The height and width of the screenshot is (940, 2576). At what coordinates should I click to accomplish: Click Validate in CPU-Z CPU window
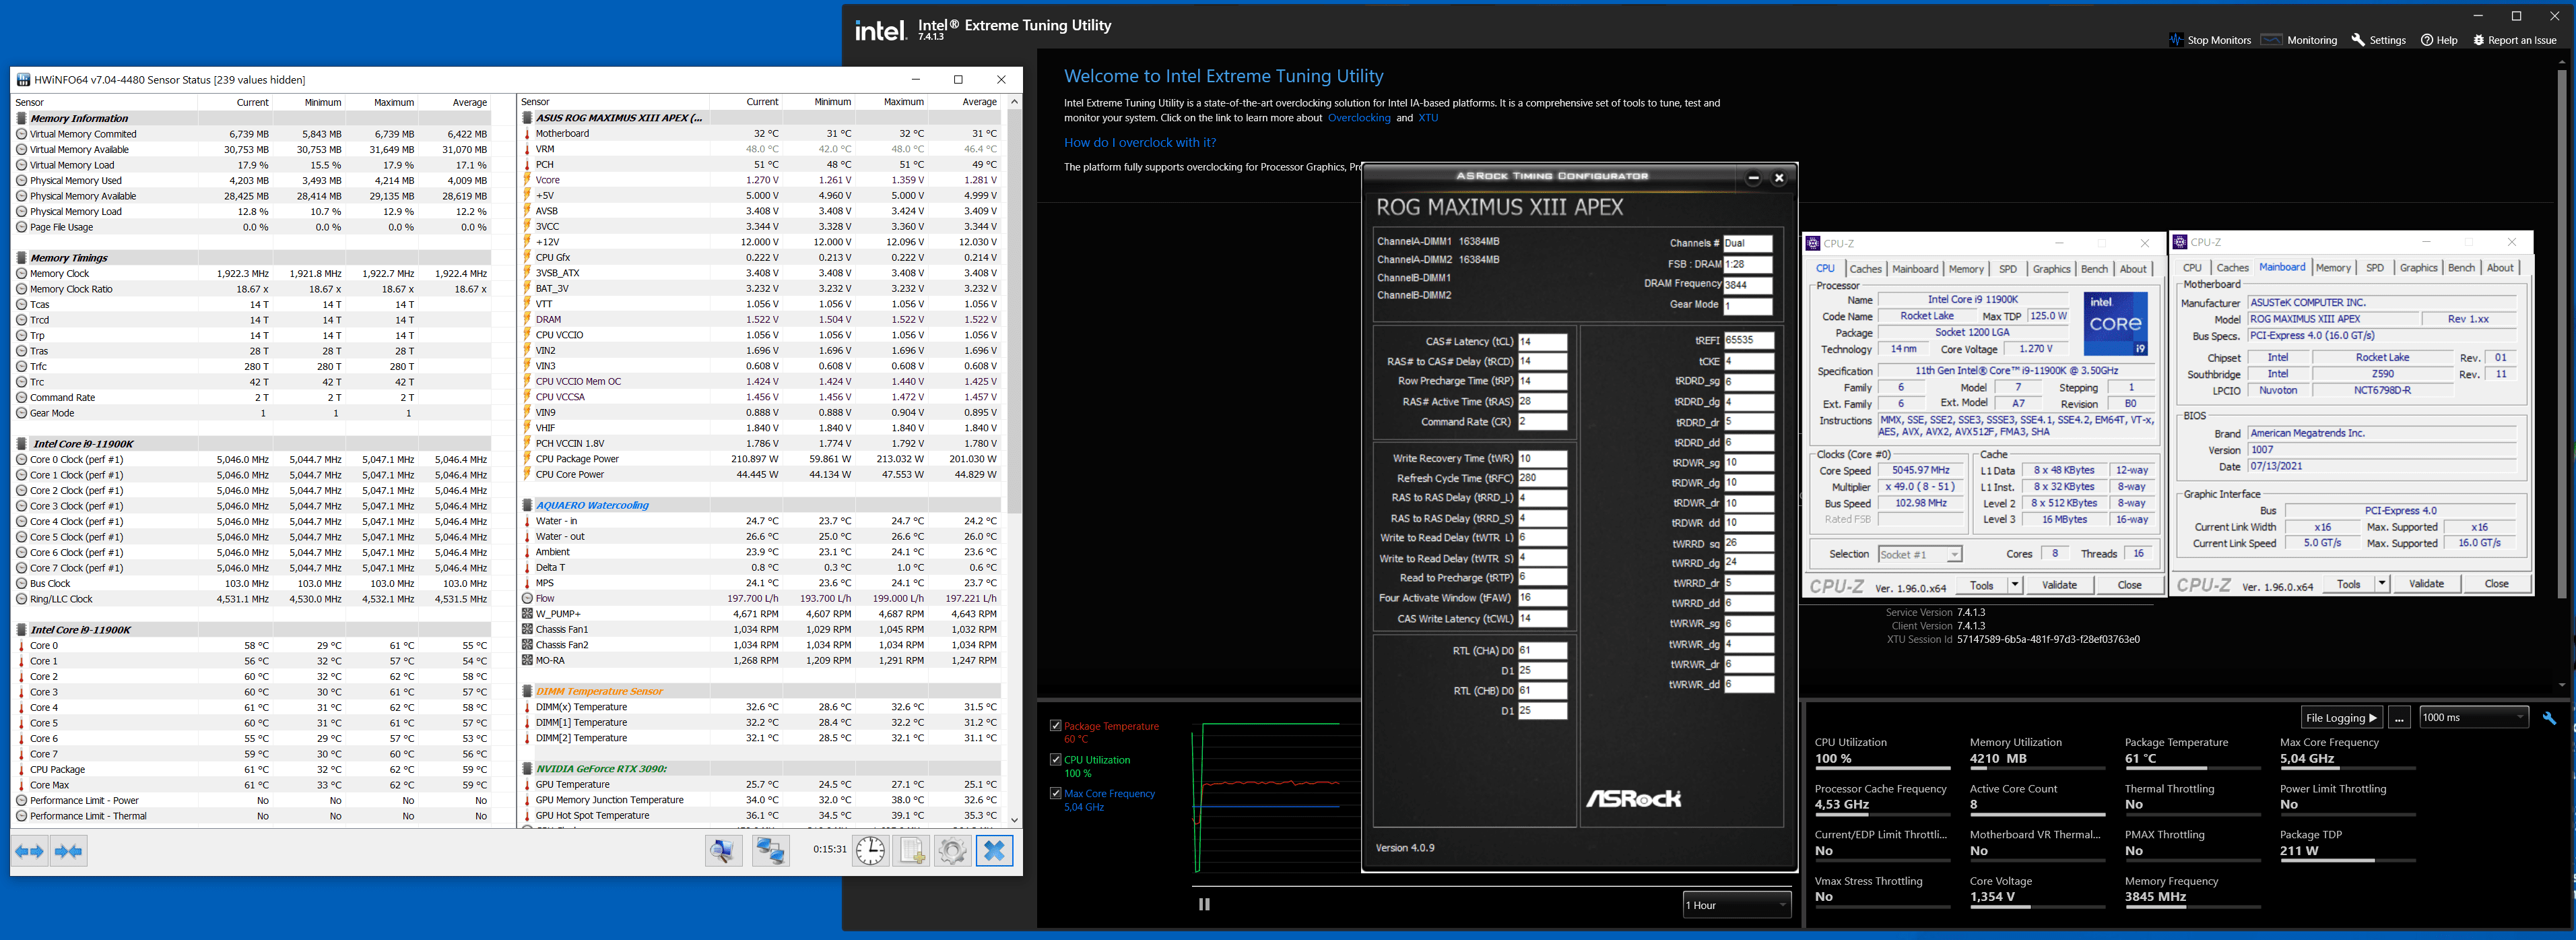[2059, 585]
